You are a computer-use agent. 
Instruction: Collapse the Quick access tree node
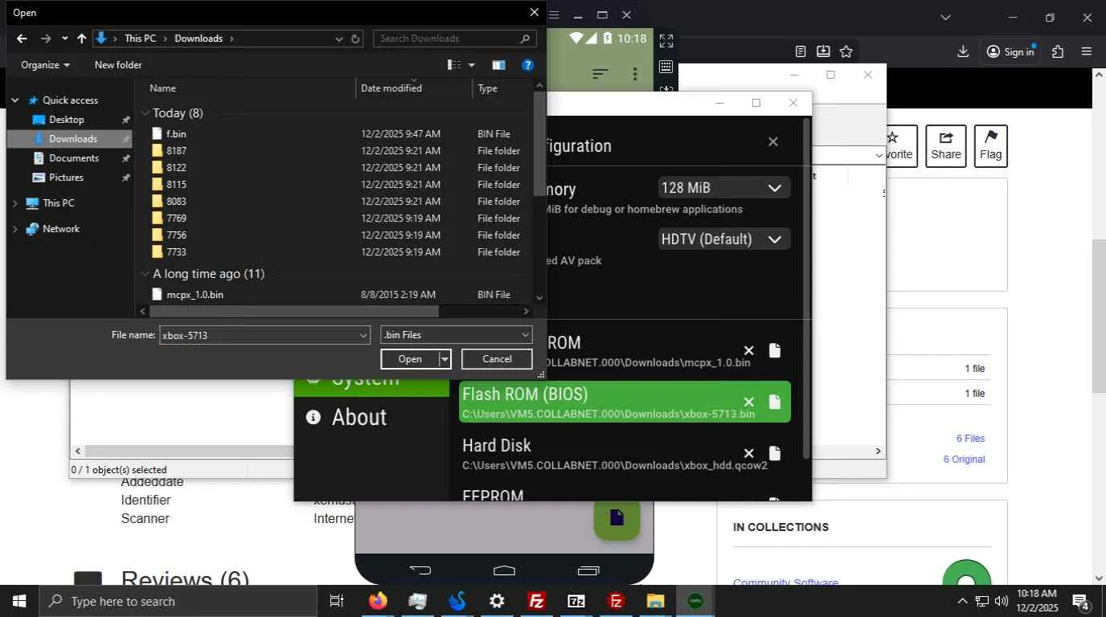point(14,100)
